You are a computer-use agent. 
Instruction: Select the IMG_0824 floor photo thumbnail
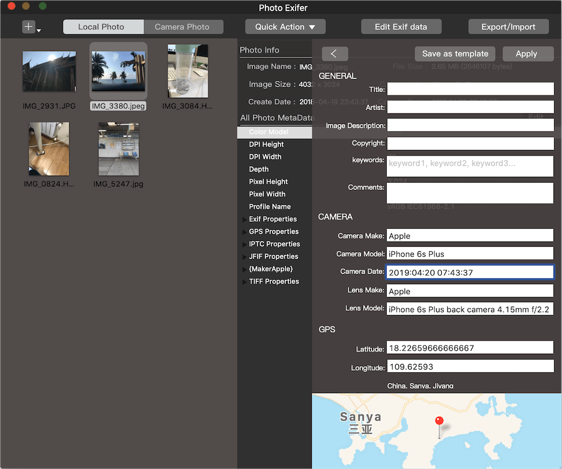pyautogui.click(x=49, y=149)
